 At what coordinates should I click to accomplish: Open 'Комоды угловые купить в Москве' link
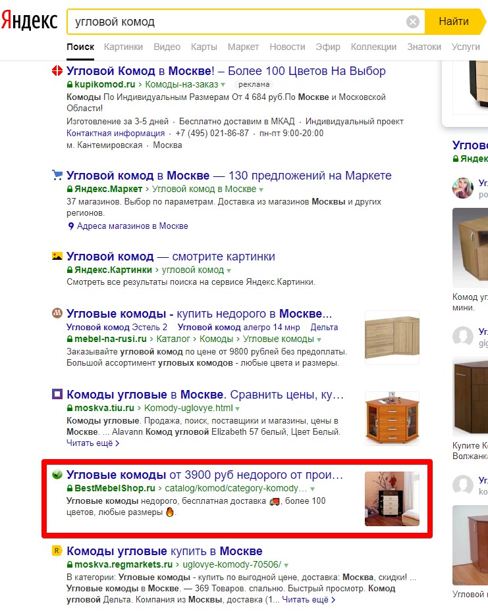(x=165, y=551)
